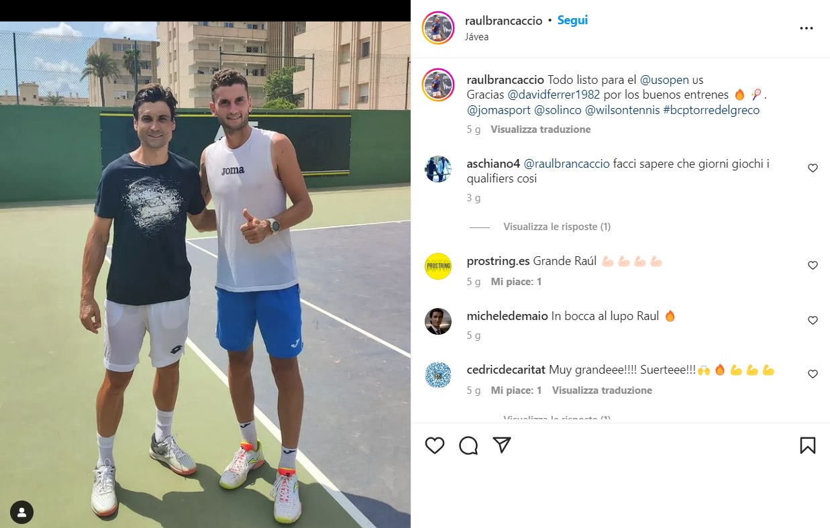The image size is (830, 528).
Task: Like micheledemaio's comment heart icon
Action: (x=813, y=320)
